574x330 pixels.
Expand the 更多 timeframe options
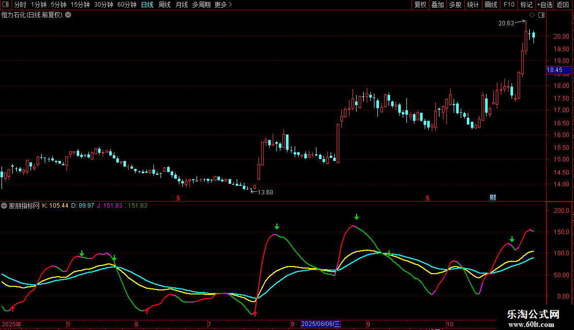223,5
